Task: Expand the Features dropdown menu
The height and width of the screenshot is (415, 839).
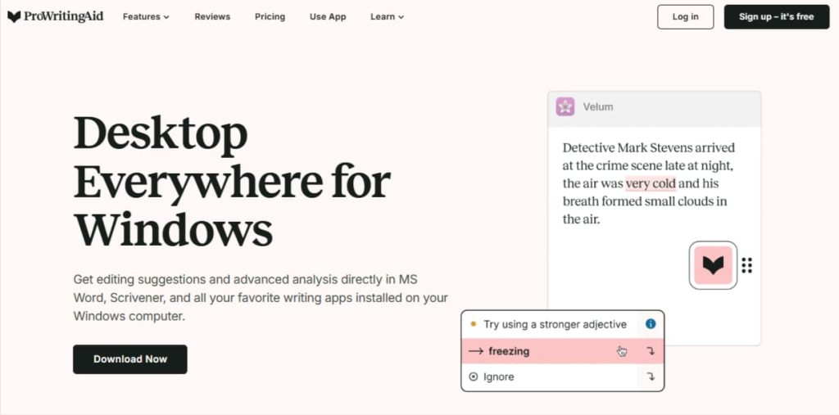Action: click(x=146, y=16)
